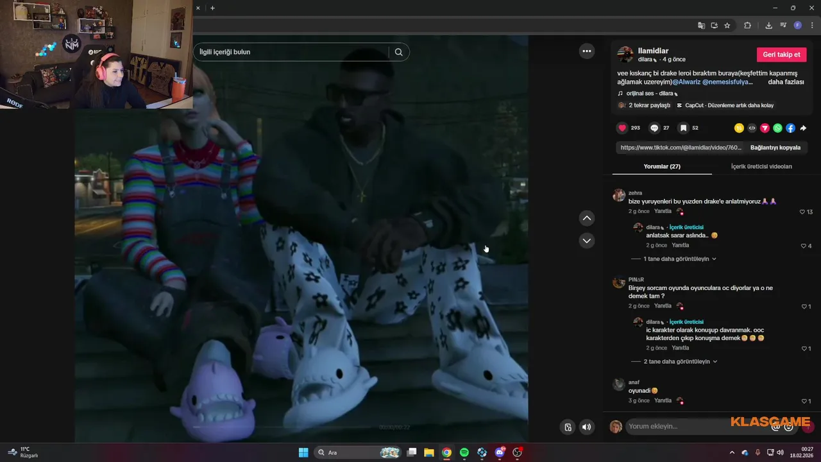Open comments via the speech bubble icon
821x462 pixels.
(654, 128)
